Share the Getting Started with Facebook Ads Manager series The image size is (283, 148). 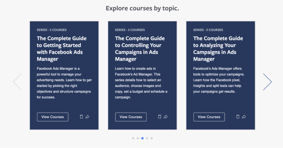(87, 117)
